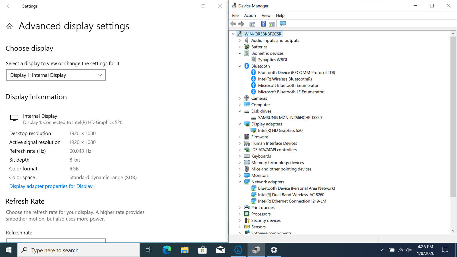The height and width of the screenshot is (257, 457).
Task: Select Intel(R) Dual Band Wireless-AC 8260
Action: coord(291,195)
